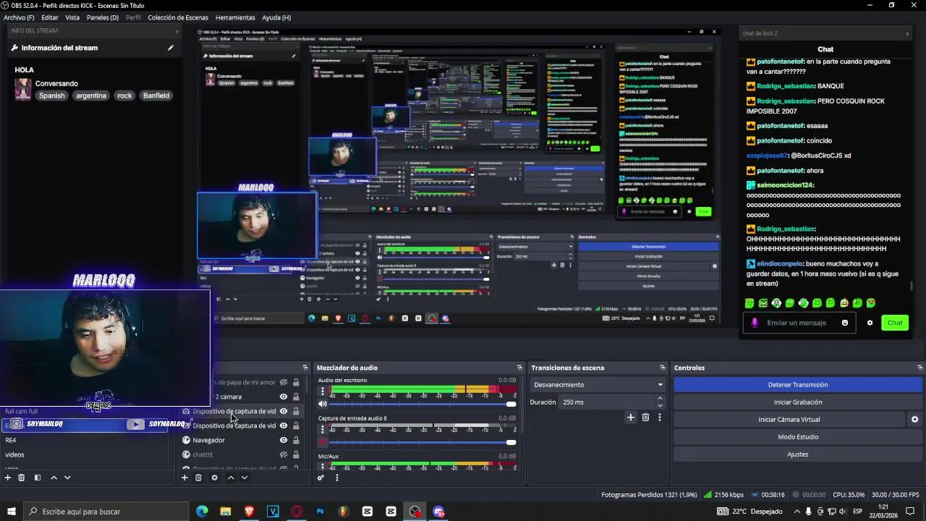Hide the Navegador source
Viewport: 926px width, 521px height.
284,440
